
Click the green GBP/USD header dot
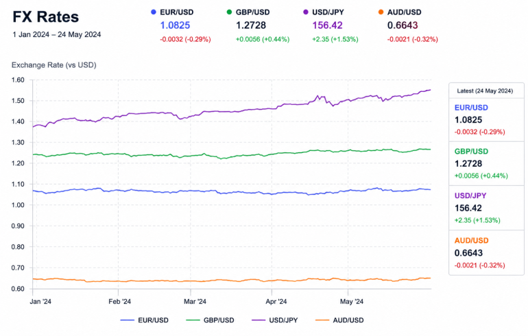click(229, 12)
